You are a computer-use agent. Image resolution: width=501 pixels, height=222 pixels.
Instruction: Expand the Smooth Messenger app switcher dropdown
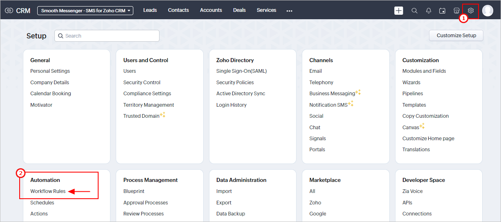85,11
